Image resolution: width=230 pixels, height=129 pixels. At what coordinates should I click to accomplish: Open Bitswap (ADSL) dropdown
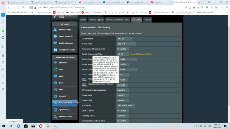pos(123,95)
